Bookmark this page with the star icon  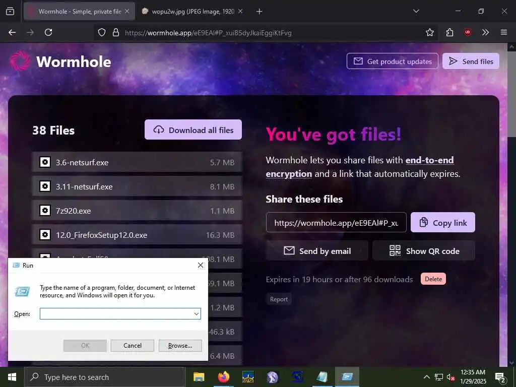point(429,32)
